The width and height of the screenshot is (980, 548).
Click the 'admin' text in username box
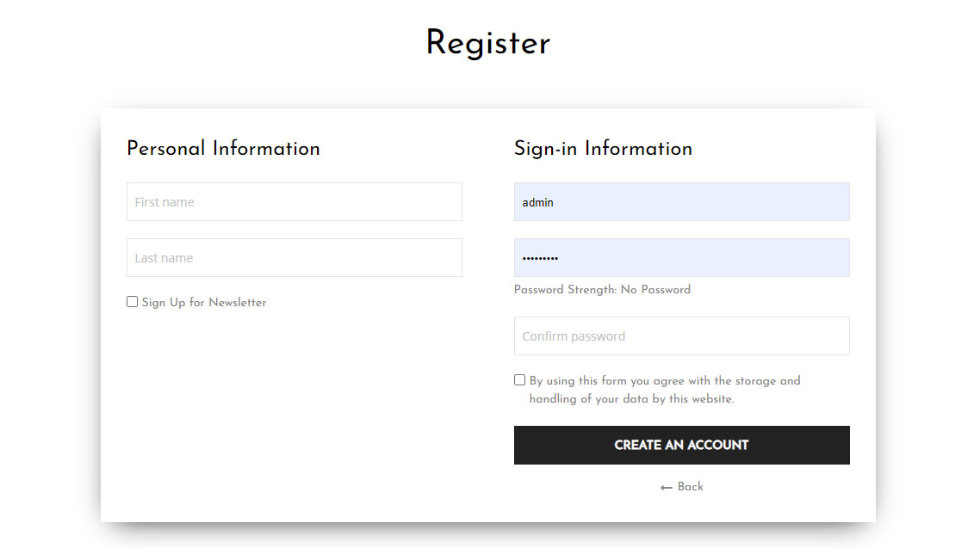point(537,203)
